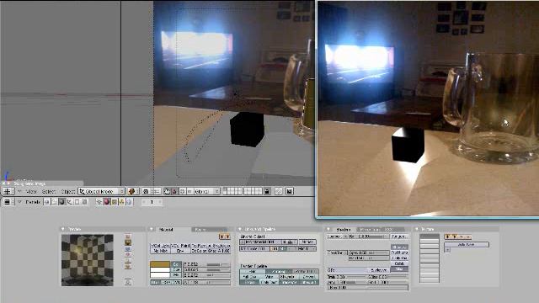The width and height of the screenshot is (539, 303).
Task: Switch to the Shading context sphere icon
Action: [x=61, y=202]
